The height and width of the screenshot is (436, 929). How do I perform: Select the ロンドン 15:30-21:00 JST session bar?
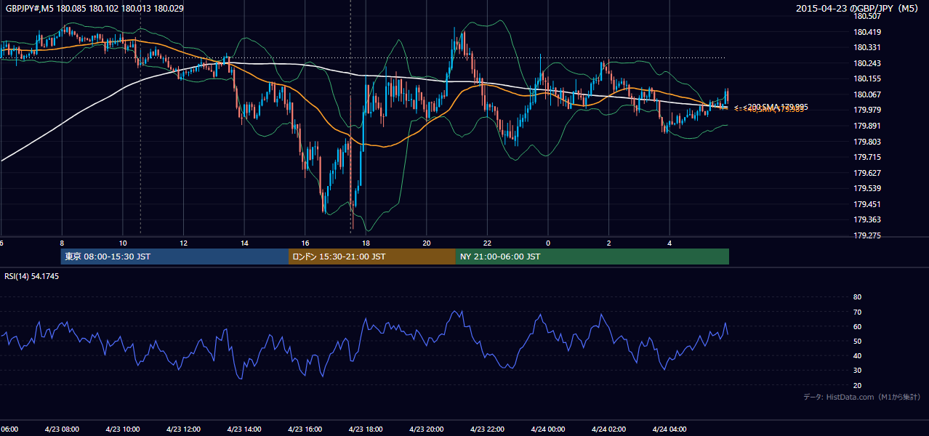[372, 257]
